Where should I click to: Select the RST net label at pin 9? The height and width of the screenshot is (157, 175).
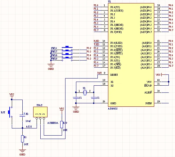click(99, 73)
